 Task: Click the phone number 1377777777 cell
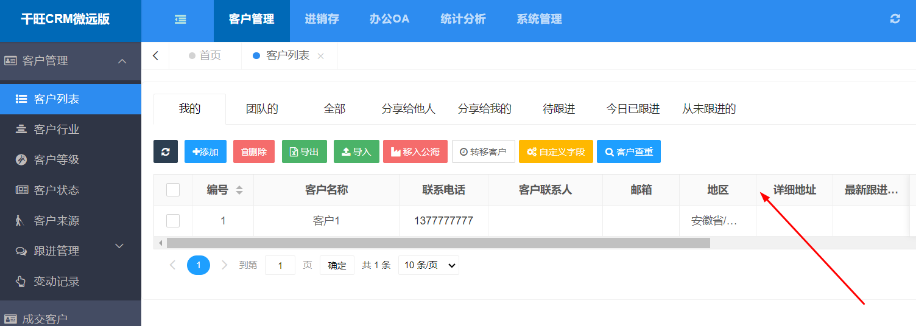(443, 221)
